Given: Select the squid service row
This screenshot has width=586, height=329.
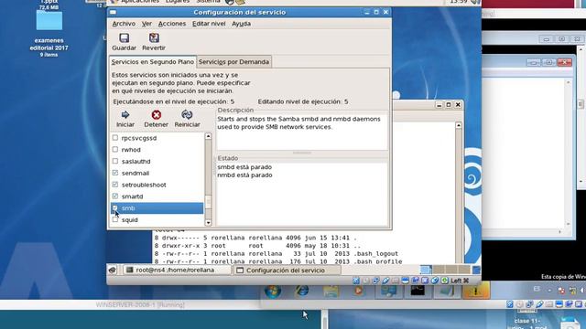Looking at the screenshot, I should [157, 220].
